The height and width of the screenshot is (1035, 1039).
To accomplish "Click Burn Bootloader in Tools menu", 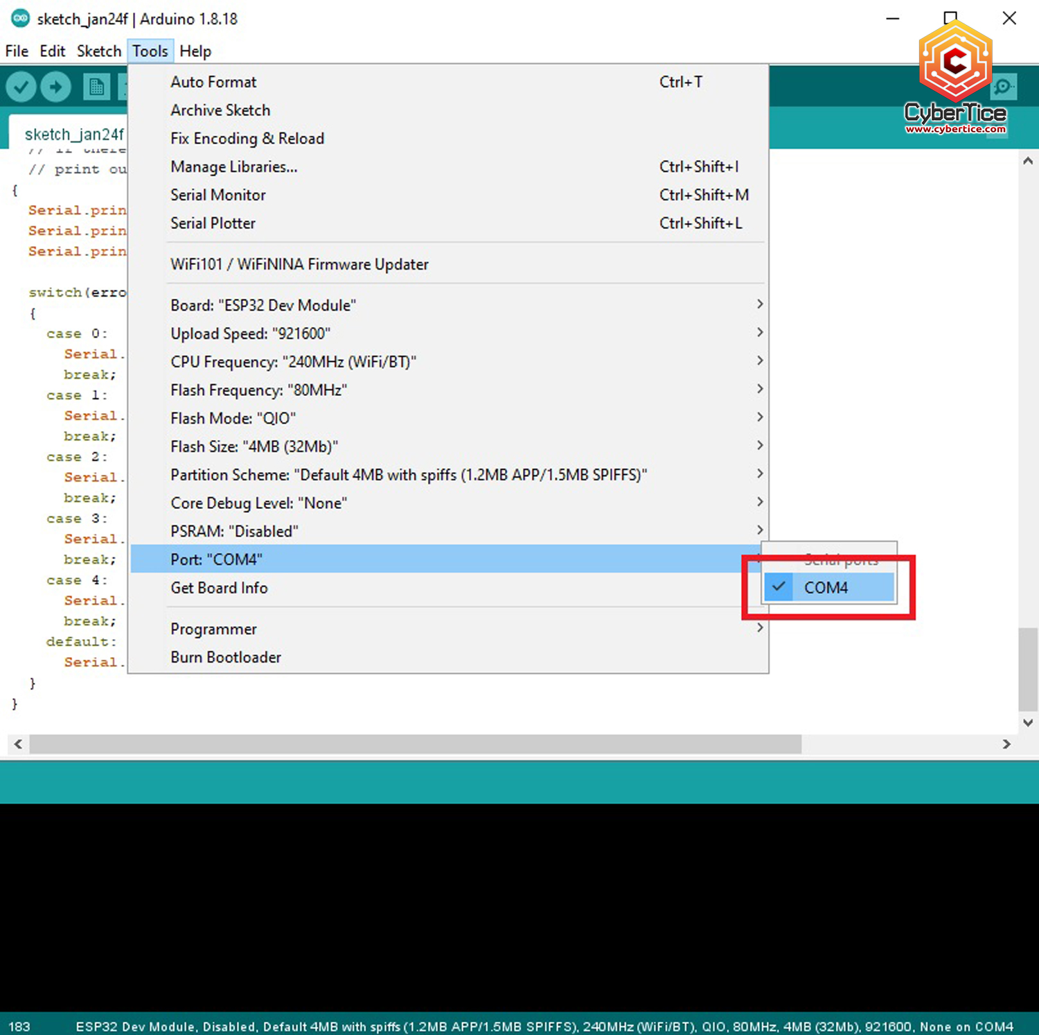I will tap(226, 657).
